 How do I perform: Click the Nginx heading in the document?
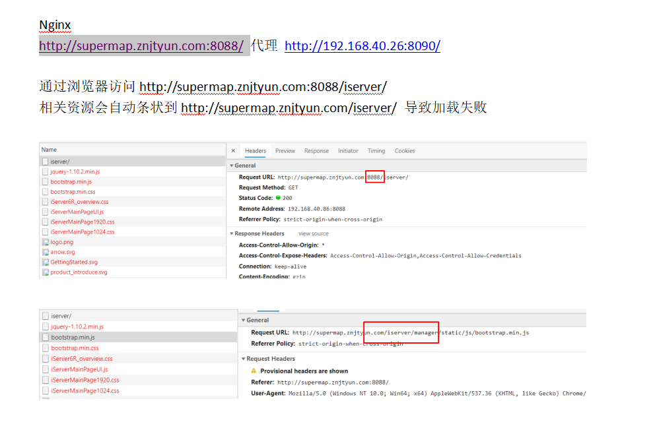(55, 25)
